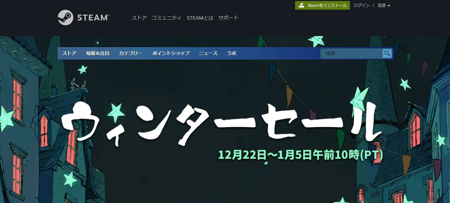Open the ラボ tab
The width and height of the screenshot is (450, 203).
(231, 53)
